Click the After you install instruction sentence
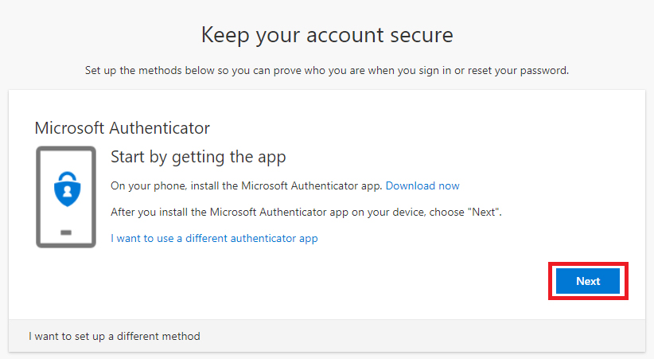 click(306, 212)
